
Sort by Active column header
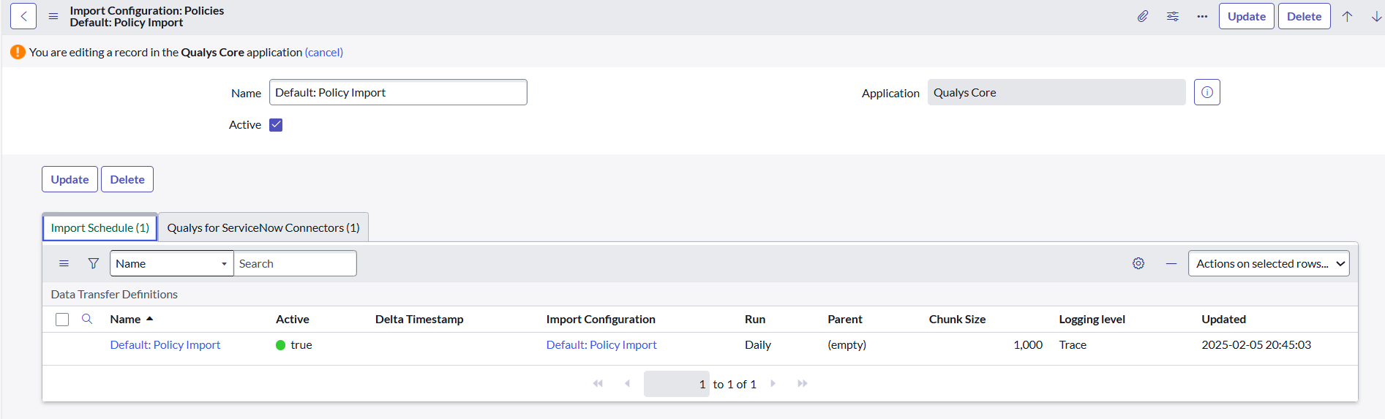pos(293,320)
